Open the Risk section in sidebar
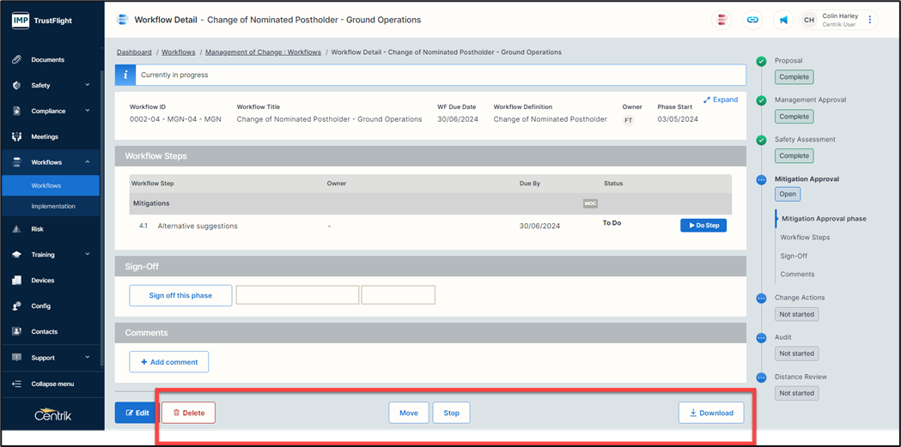The image size is (901, 447). click(37, 229)
